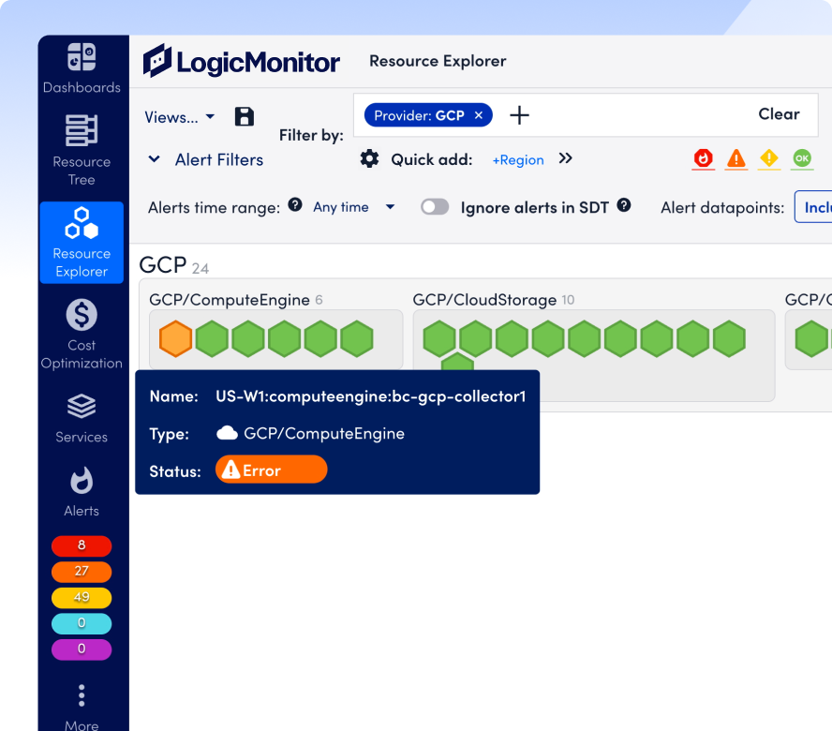Click the red critical alerts count 8
This screenshot has height=731, width=832.
(x=82, y=545)
